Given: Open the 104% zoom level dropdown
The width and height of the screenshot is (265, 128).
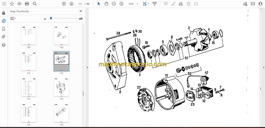Looking at the screenshot, I should coord(133,4).
